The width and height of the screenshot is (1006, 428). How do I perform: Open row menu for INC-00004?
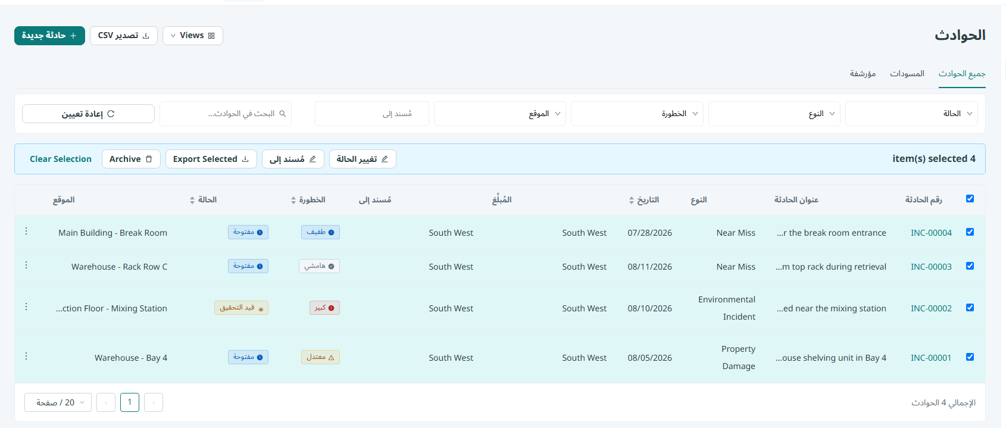(x=26, y=231)
